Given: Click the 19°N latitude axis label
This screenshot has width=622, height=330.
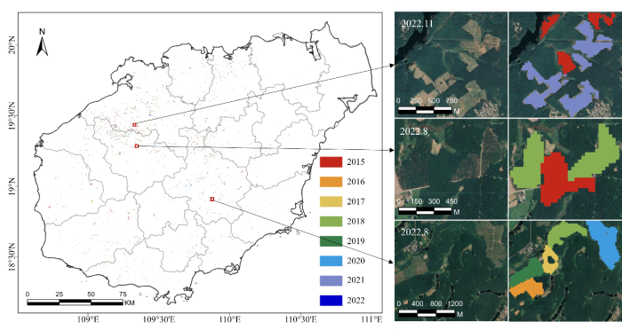Looking at the screenshot, I should click(x=12, y=186).
